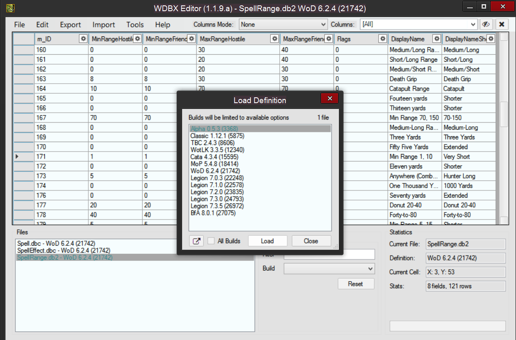
Task: Click the Current File field SpellRange.db2
Action: pyautogui.click(x=466, y=244)
